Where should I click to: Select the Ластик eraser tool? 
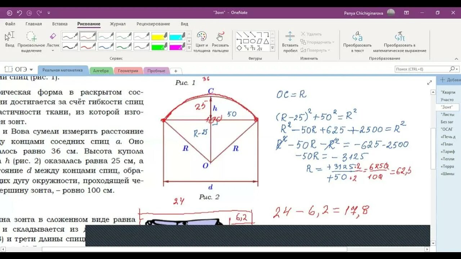tap(53, 40)
